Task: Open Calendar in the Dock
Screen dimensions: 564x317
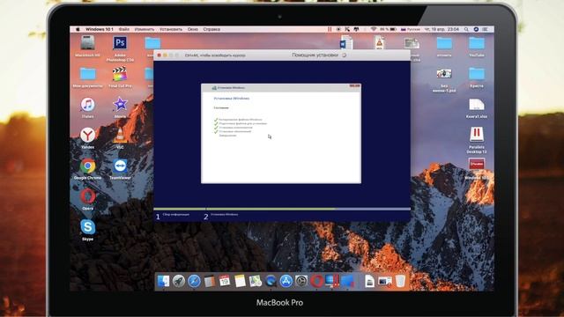Action: 225,281
